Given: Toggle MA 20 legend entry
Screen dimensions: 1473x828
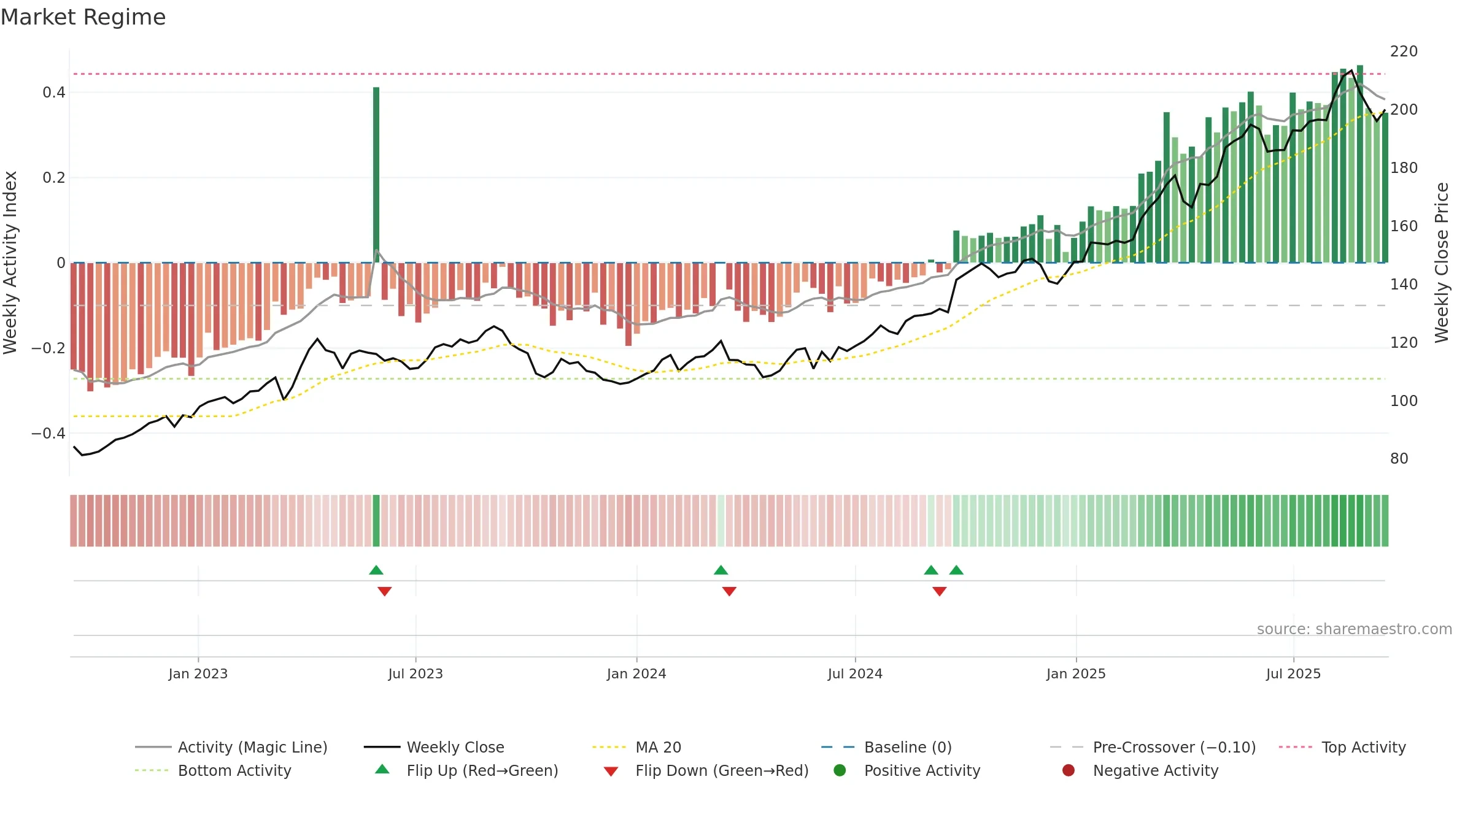Looking at the screenshot, I should click(x=636, y=747).
